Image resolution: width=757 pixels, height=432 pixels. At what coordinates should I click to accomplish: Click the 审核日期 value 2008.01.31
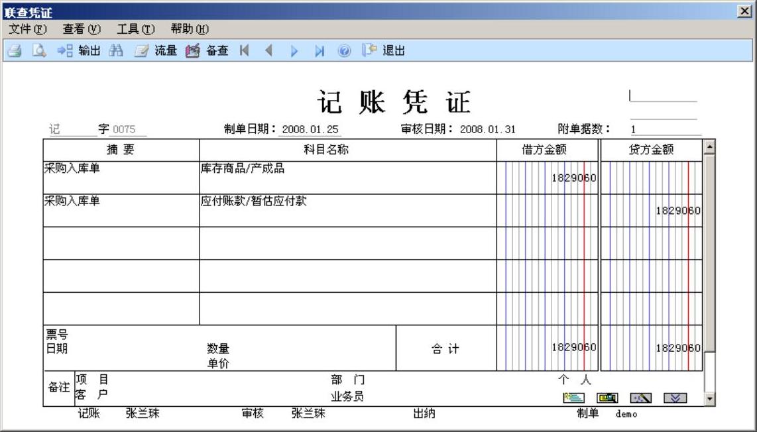tap(488, 129)
